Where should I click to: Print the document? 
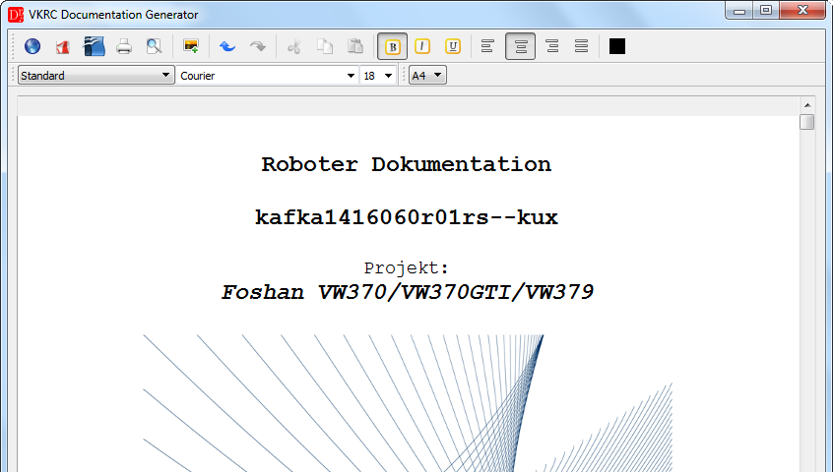(124, 46)
